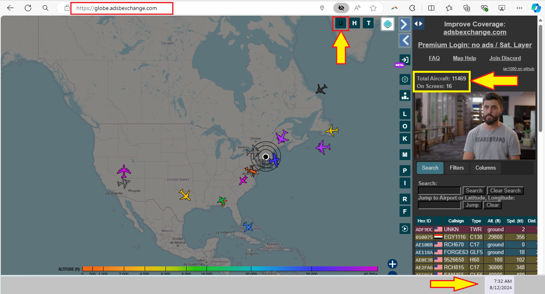545x294 pixels.
Task: Click yellow aircraft near Newfoundland
Action: 332,130
